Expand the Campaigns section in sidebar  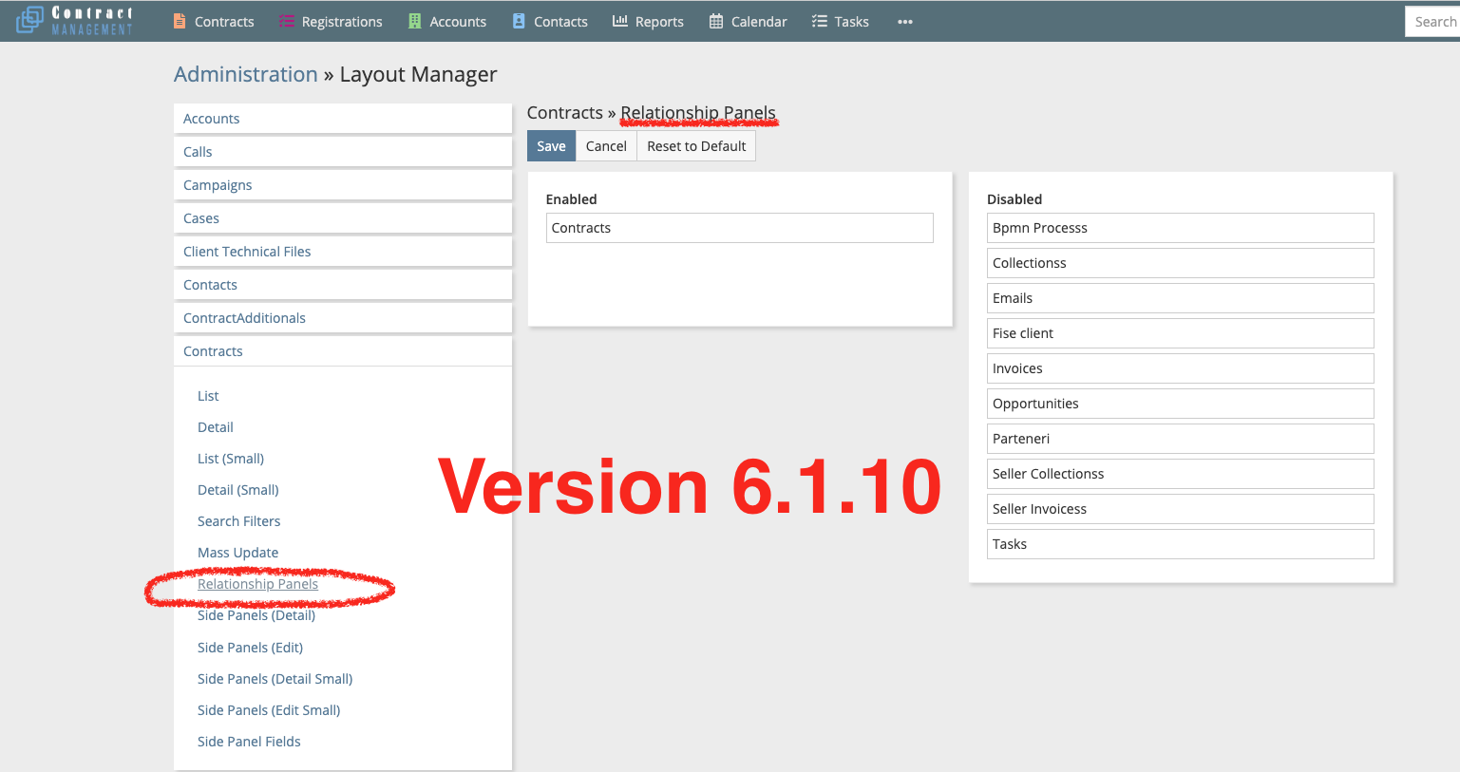(x=218, y=185)
